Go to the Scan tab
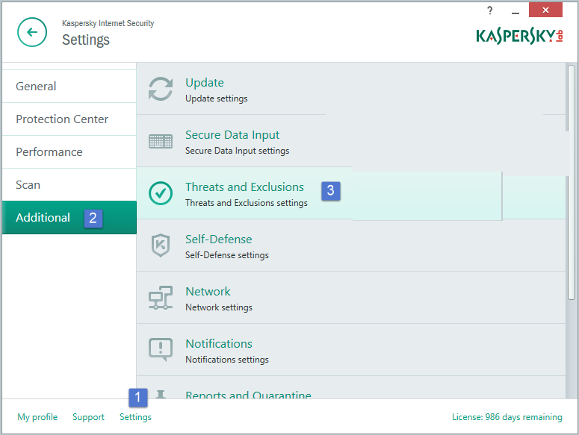The image size is (579, 435). pos(69,185)
